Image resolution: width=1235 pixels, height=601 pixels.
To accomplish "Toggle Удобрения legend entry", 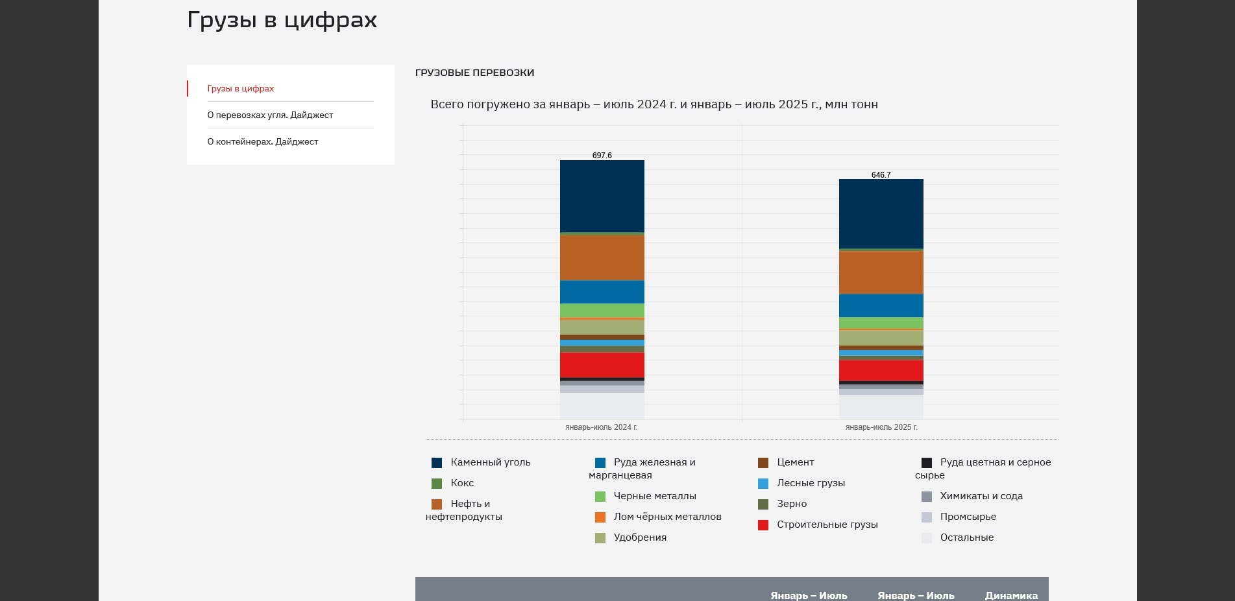I will 600,538.
